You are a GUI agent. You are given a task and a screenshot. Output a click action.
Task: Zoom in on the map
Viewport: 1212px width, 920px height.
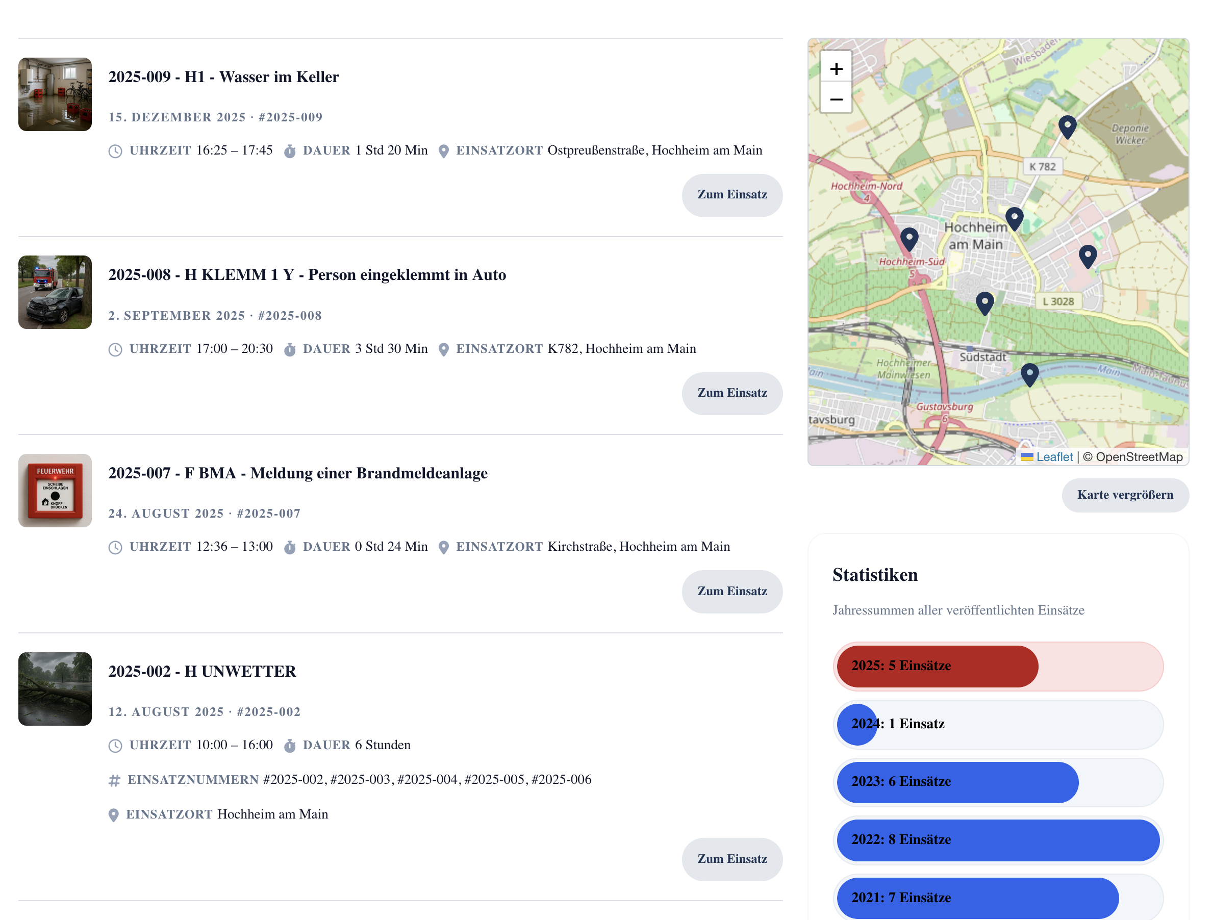point(836,68)
